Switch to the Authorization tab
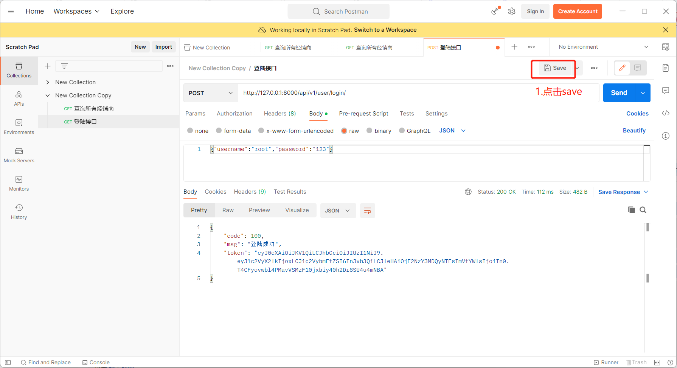This screenshot has width=677, height=368. point(234,114)
